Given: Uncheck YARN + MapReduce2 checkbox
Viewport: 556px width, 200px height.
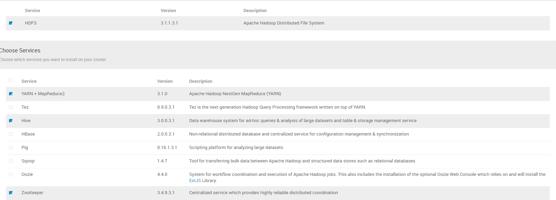Looking at the screenshot, I should click(x=11, y=94).
